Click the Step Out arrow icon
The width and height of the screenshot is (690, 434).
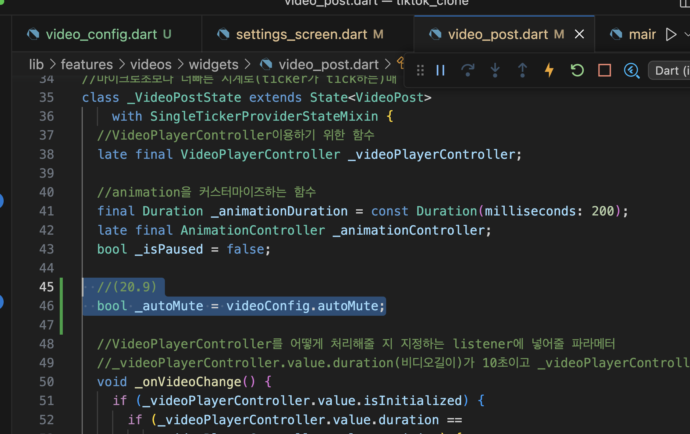[x=522, y=70]
